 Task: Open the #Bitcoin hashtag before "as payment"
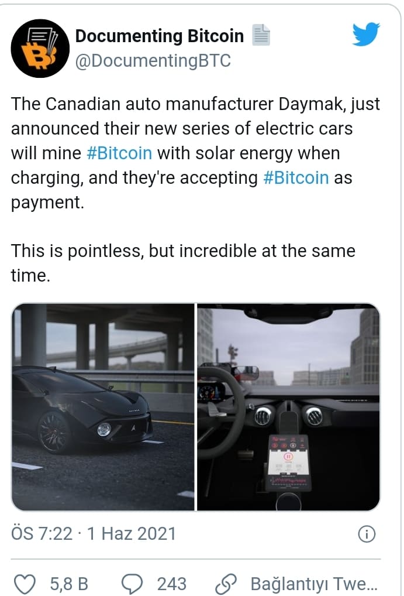point(296,178)
